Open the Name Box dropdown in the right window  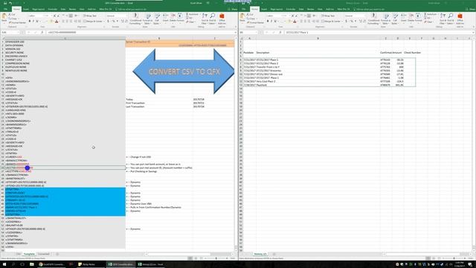point(256,32)
